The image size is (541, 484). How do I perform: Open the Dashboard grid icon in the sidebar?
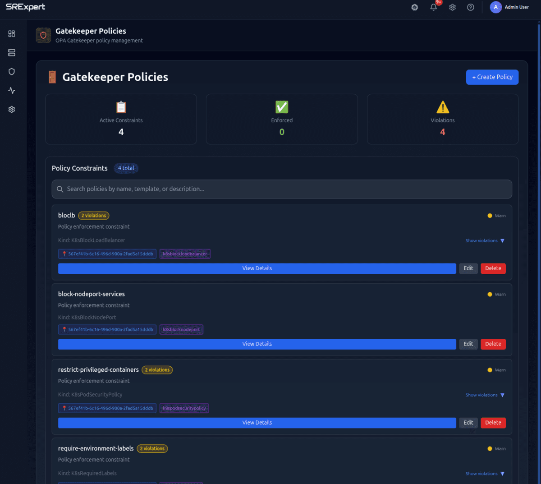(12, 33)
